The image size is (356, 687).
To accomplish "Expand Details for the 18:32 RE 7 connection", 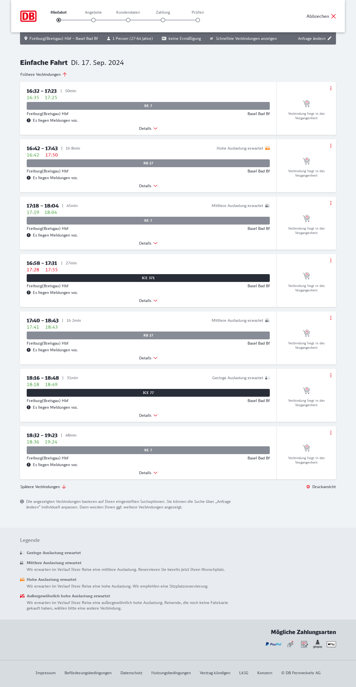I will tap(148, 473).
